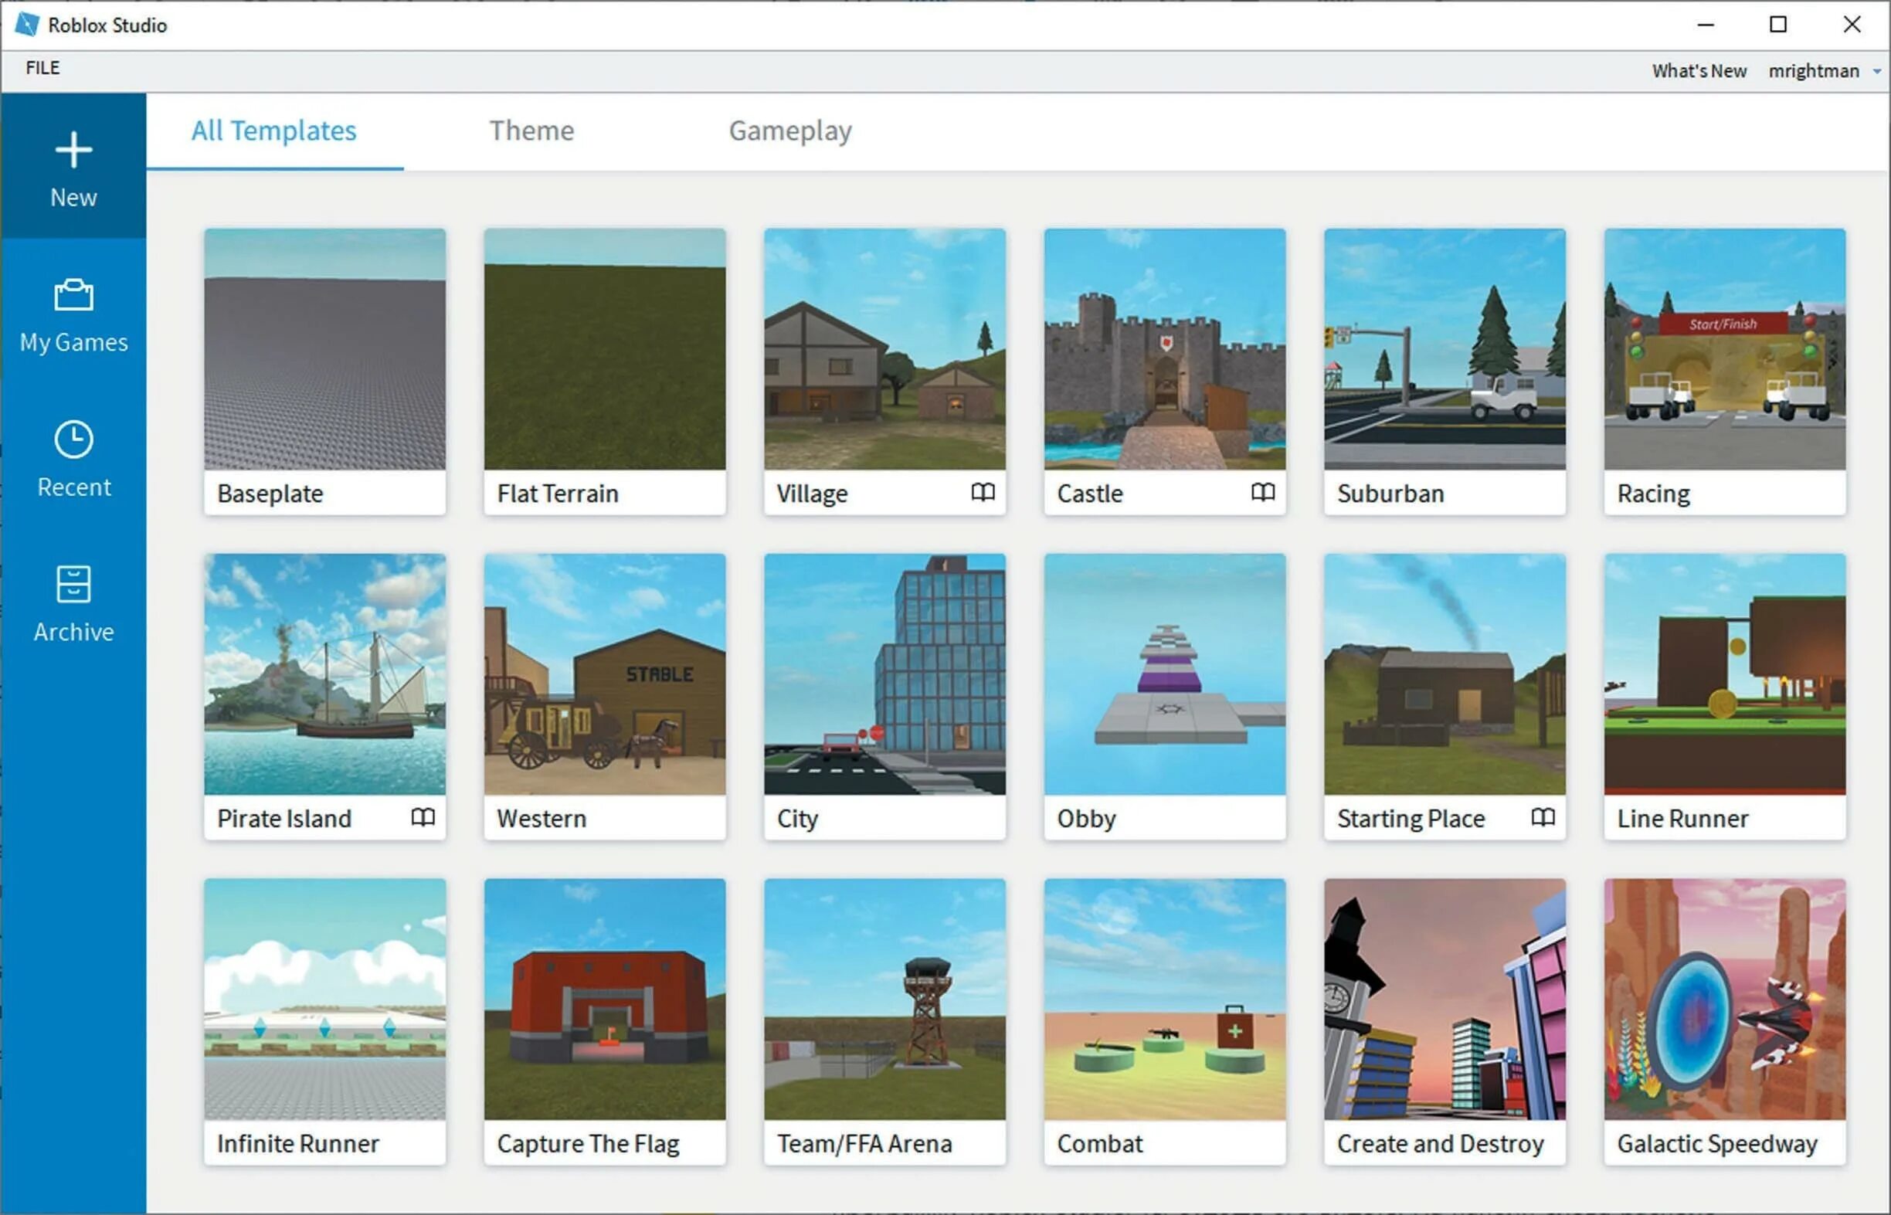Click the Suburban label text
1891x1215 pixels.
(1390, 494)
